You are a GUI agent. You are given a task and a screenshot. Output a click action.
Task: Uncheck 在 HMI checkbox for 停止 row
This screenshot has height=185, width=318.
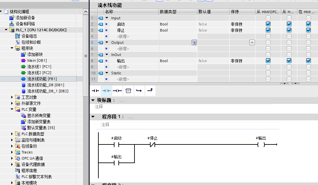click(x=308, y=30)
